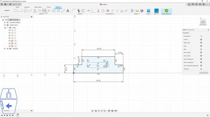Select the Rectangular Pattern tool
Viewport: 210px width, 118px height.
click(58, 11)
